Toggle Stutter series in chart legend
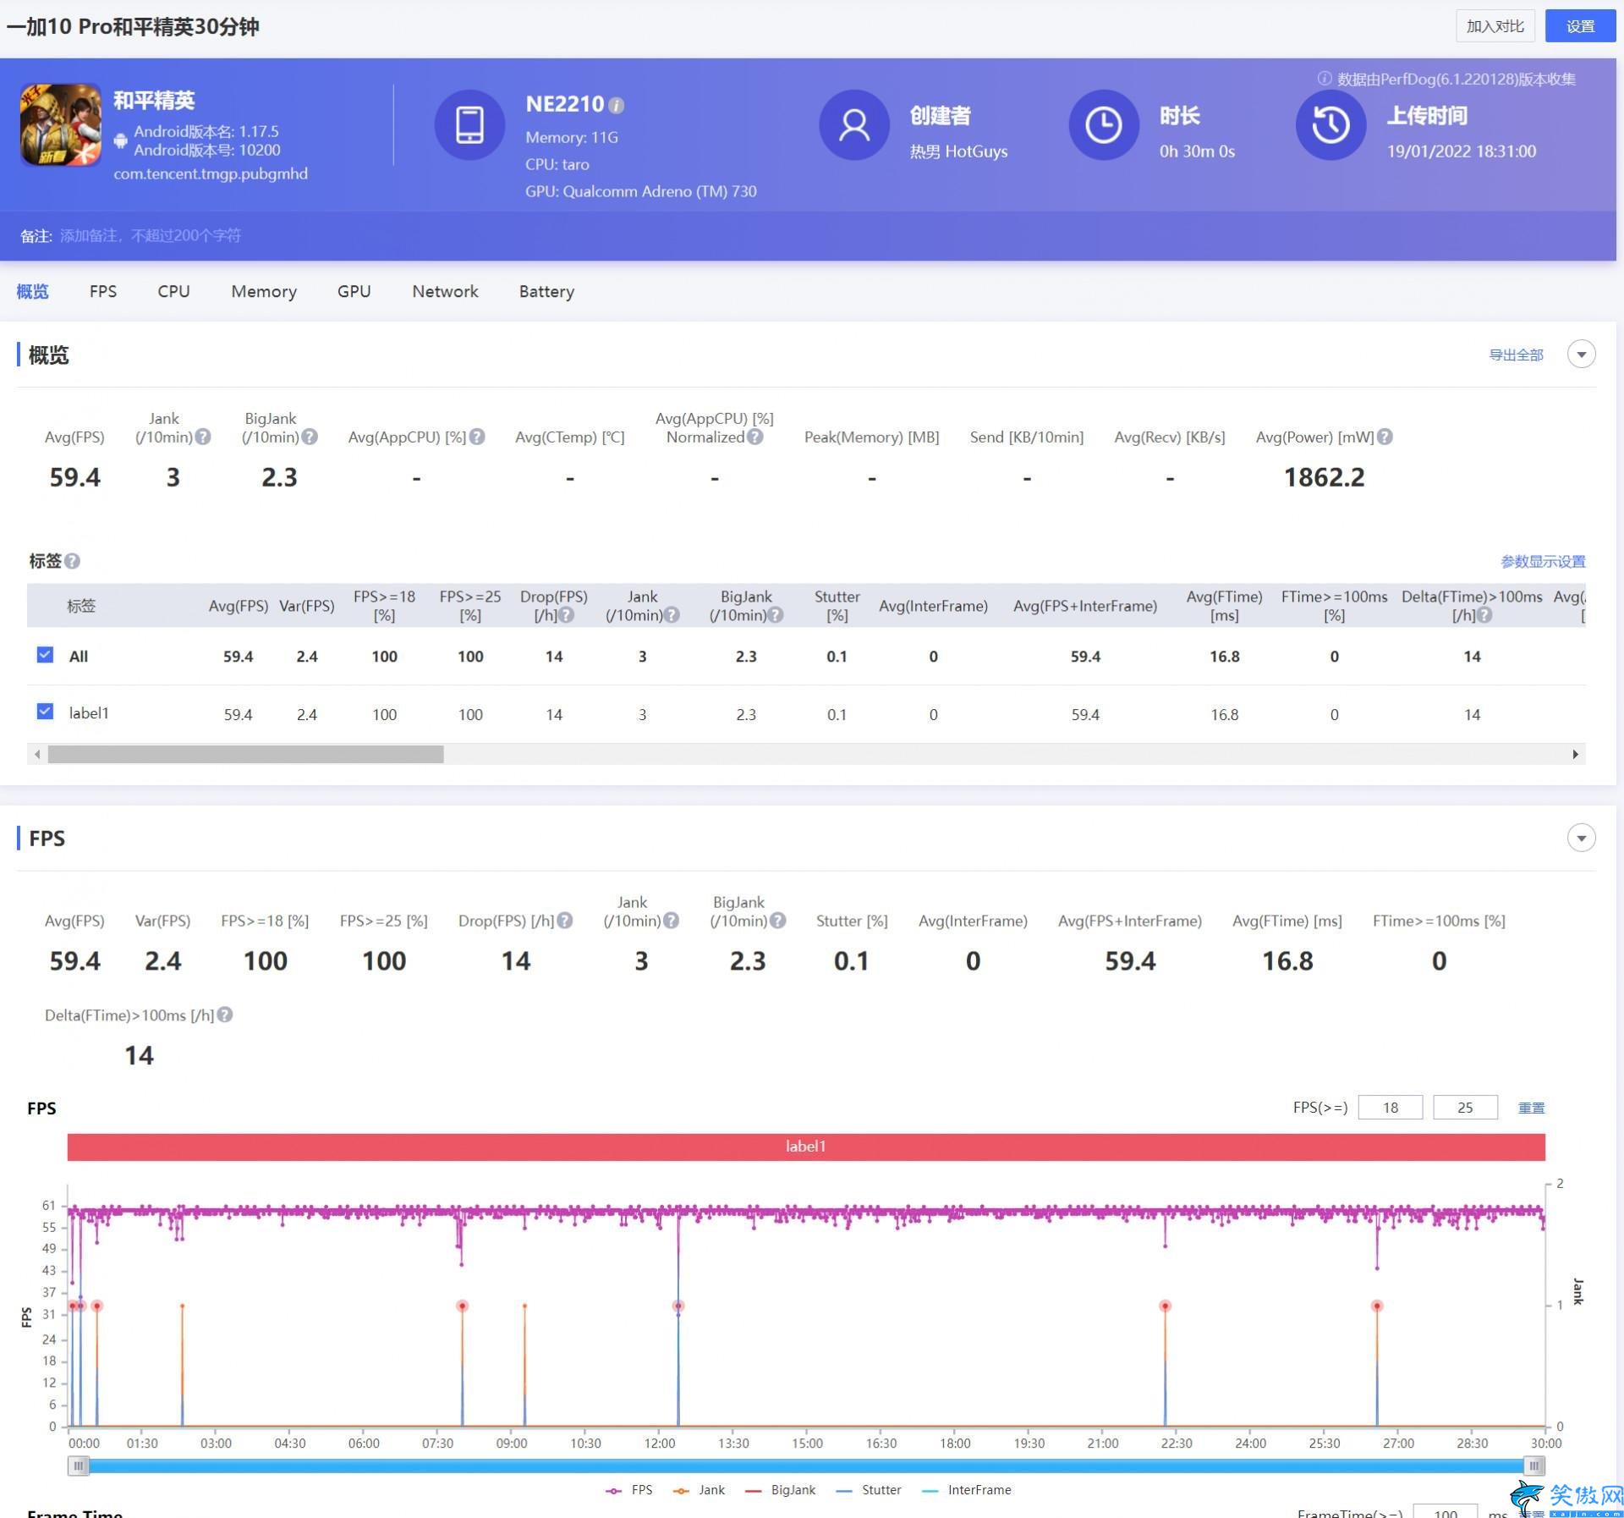Image resolution: width=1624 pixels, height=1518 pixels. (868, 1490)
